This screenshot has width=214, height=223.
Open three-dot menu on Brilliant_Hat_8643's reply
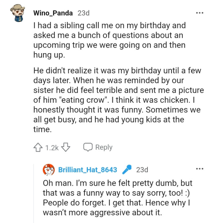(x=199, y=169)
